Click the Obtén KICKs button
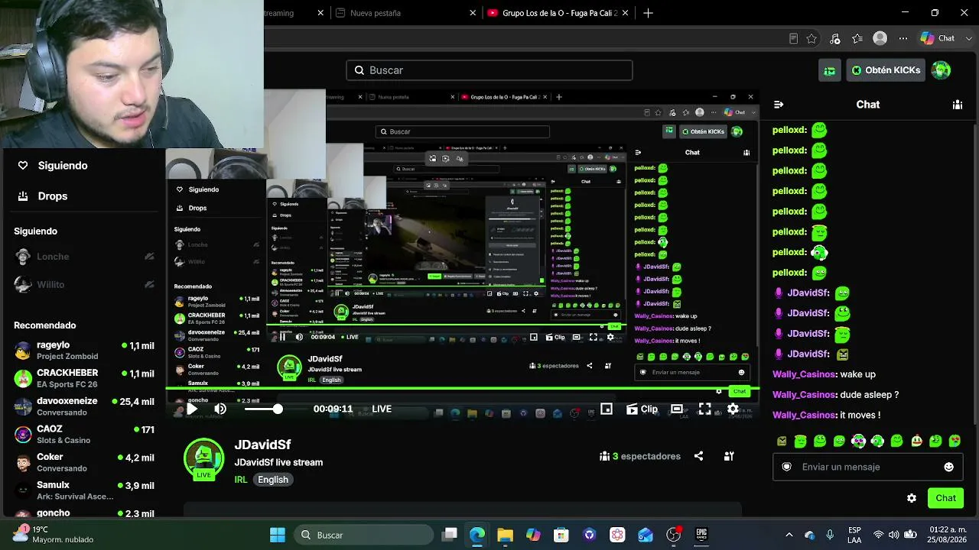This screenshot has height=550, width=979. [886, 70]
